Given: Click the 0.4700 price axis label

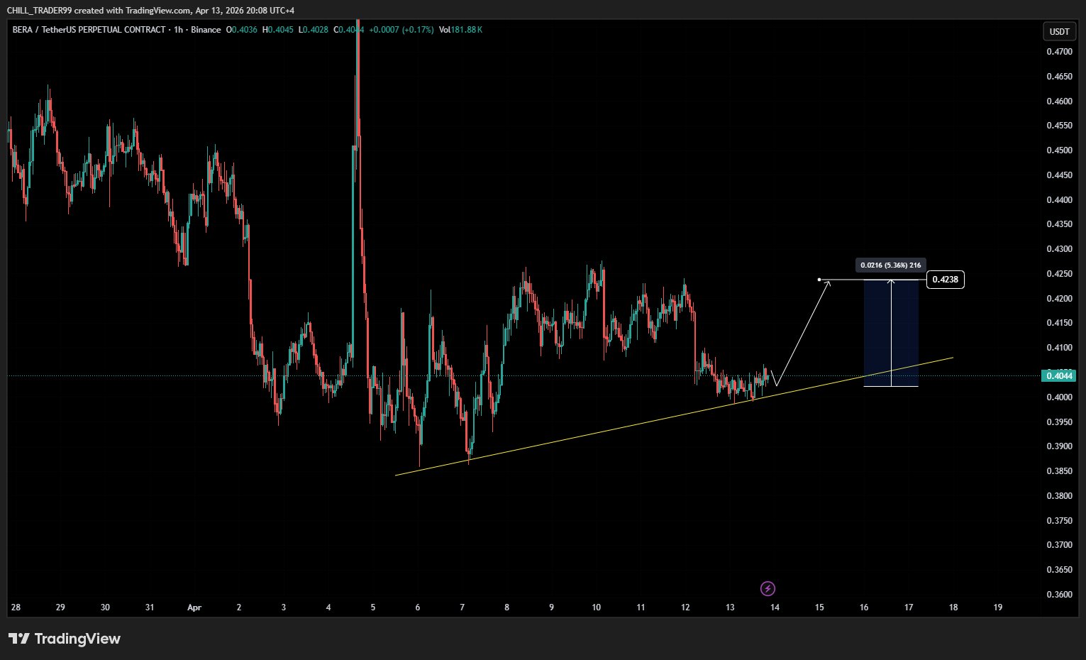Looking at the screenshot, I should pyautogui.click(x=1059, y=52).
